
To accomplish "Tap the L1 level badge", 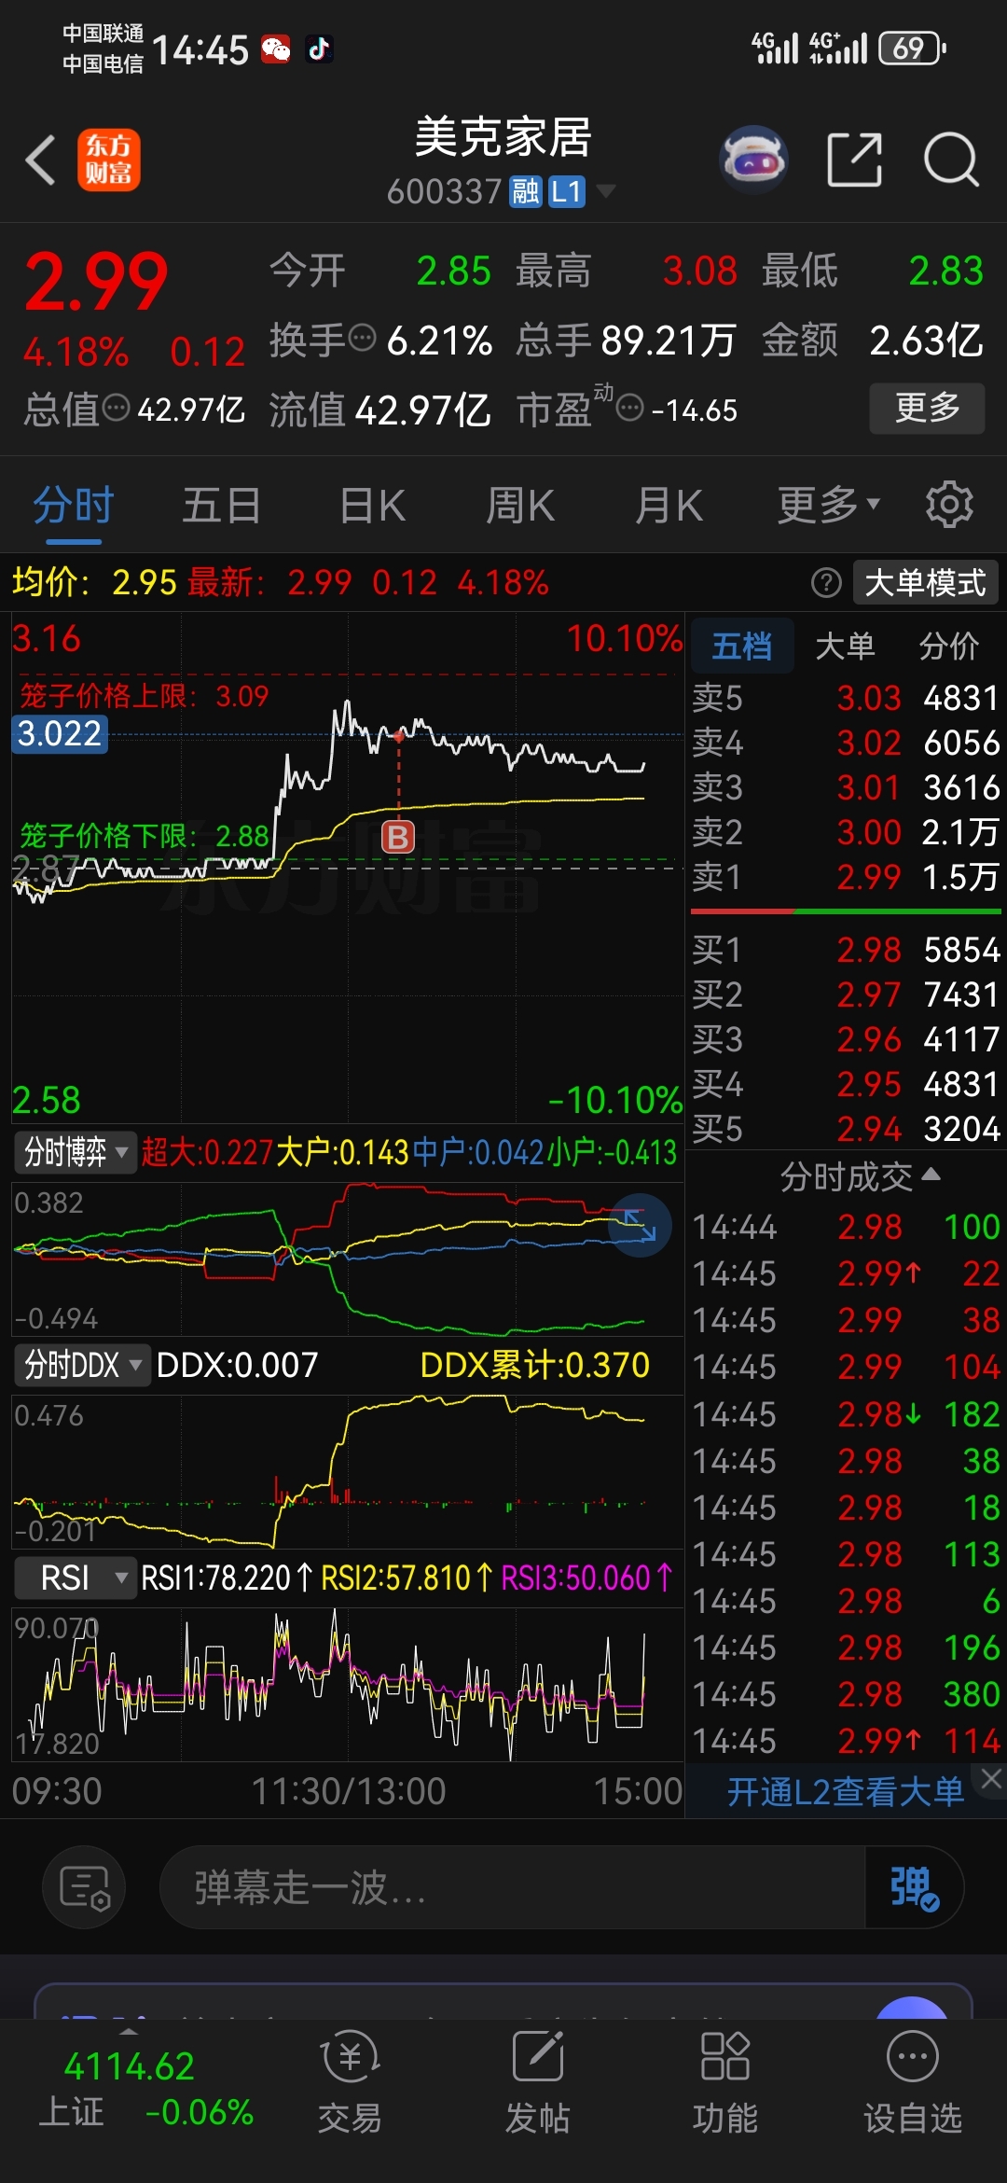I will [x=567, y=192].
